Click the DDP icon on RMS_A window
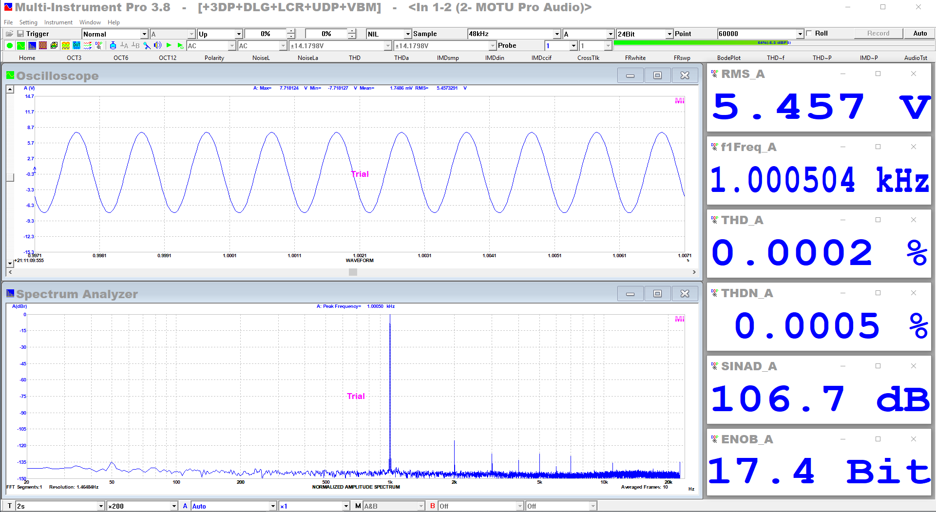Image resolution: width=936 pixels, height=512 pixels. point(714,74)
